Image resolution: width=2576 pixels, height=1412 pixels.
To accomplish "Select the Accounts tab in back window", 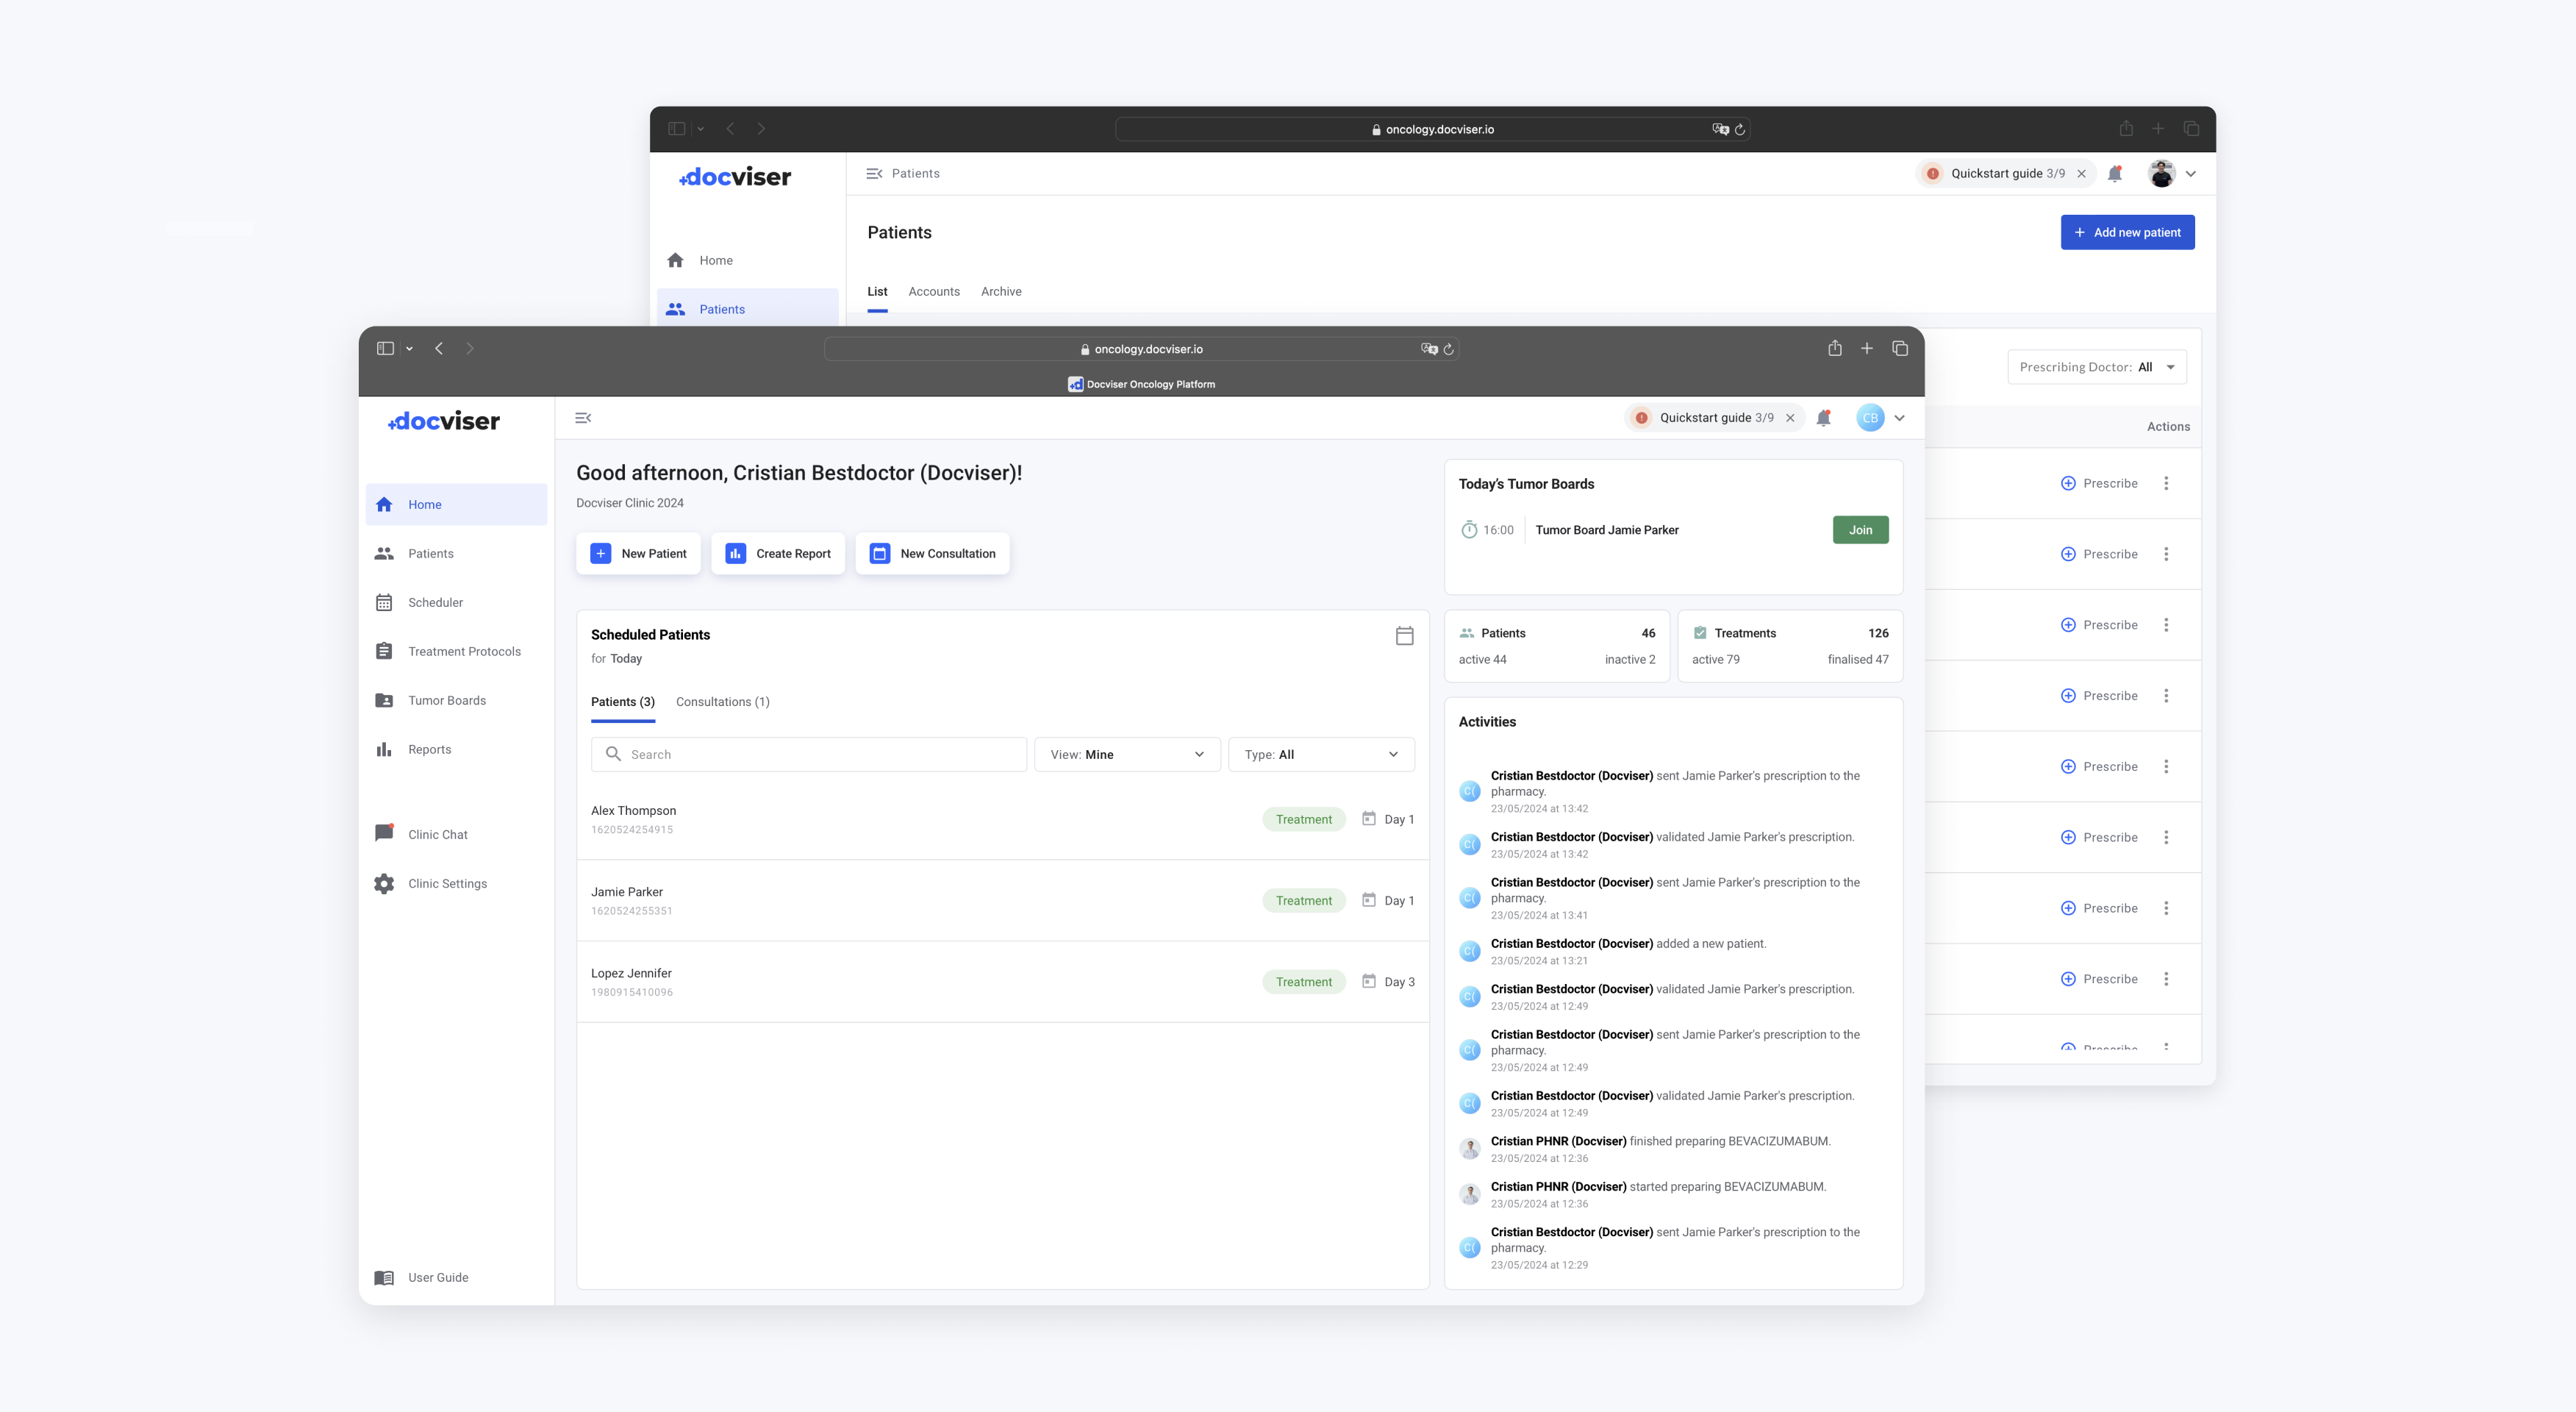I will 933,292.
